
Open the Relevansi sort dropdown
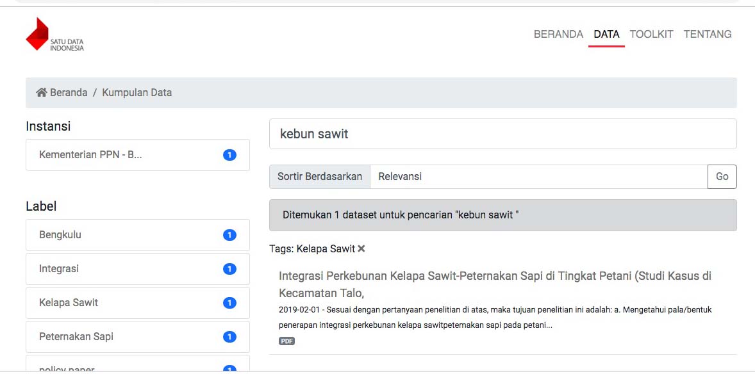point(538,177)
